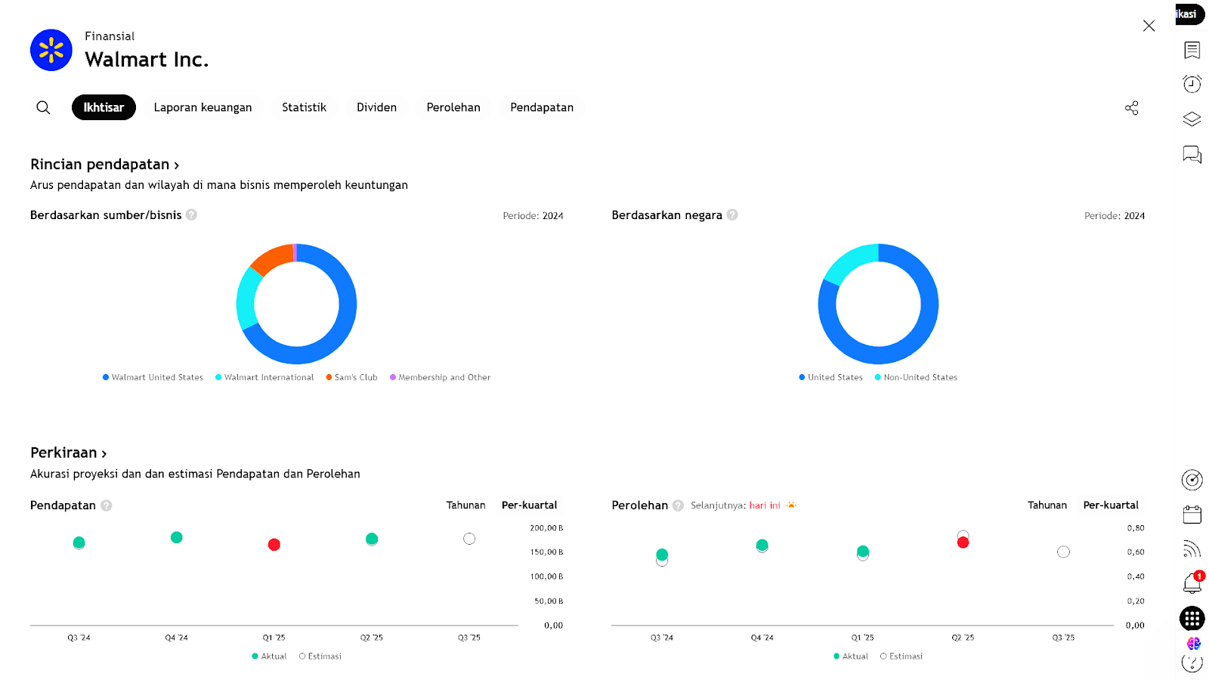This screenshot has width=1209, height=680.
Task: Click the search magnifier icon
Action: 43,107
